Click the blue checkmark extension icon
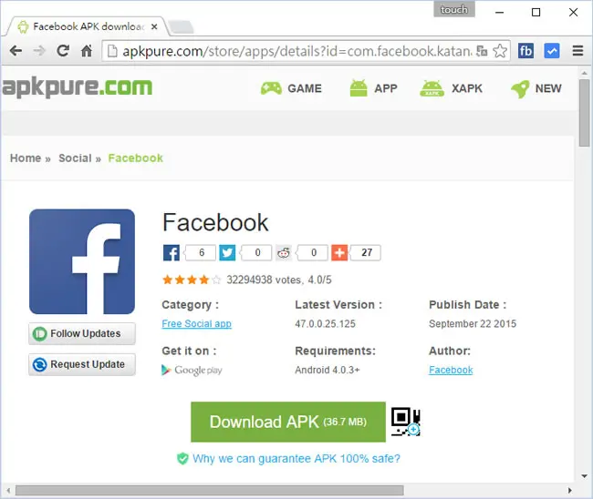This screenshot has height=499, width=593. [x=552, y=51]
